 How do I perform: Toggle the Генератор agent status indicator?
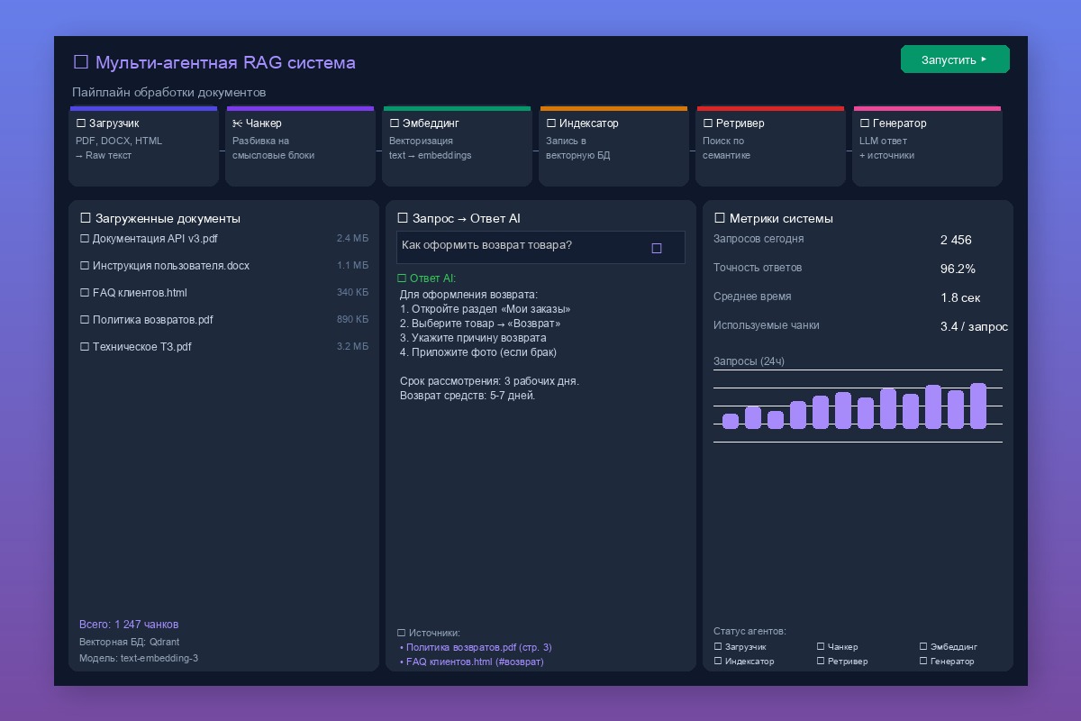tap(923, 662)
